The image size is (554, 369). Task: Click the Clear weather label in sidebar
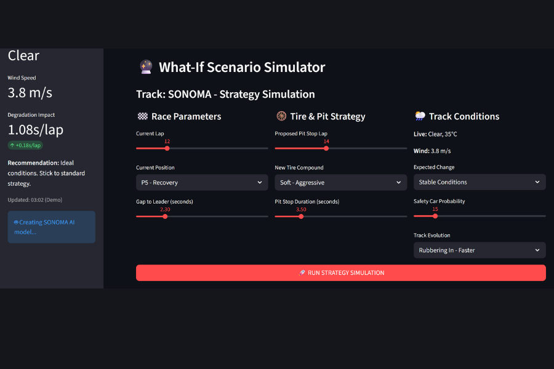pos(23,55)
